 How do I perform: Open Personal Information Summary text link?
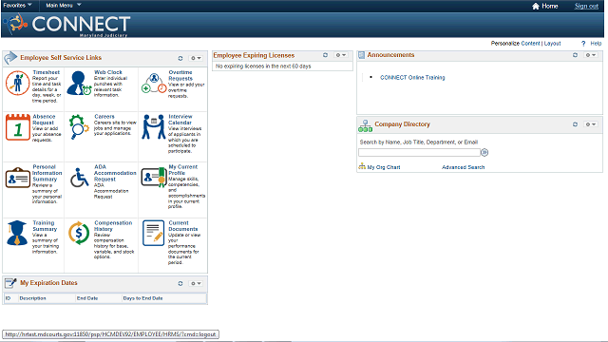pyautogui.click(x=47, y=173)
